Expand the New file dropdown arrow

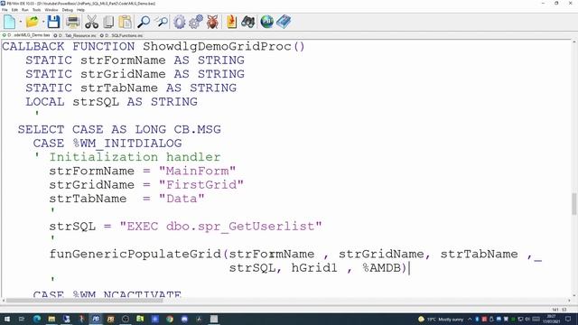pyautogui.click(x=21, y=22)
